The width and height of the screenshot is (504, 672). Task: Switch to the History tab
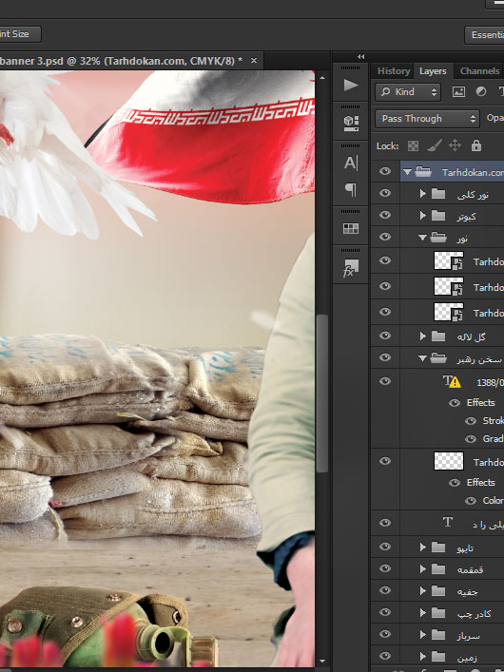(394, 71)
